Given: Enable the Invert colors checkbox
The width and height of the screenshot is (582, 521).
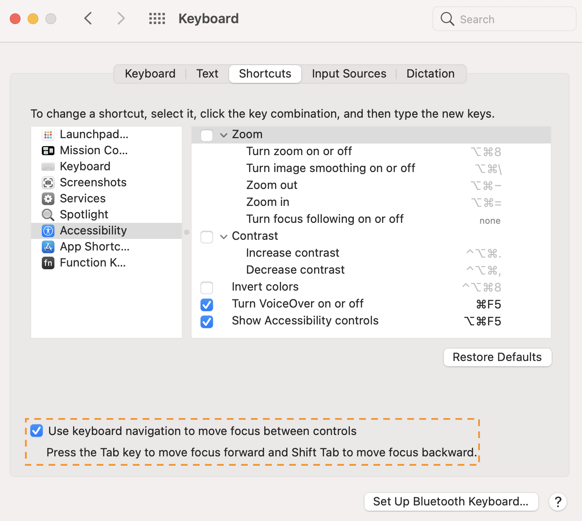Looking at the screenshot, I should click(x=207, y=287).
